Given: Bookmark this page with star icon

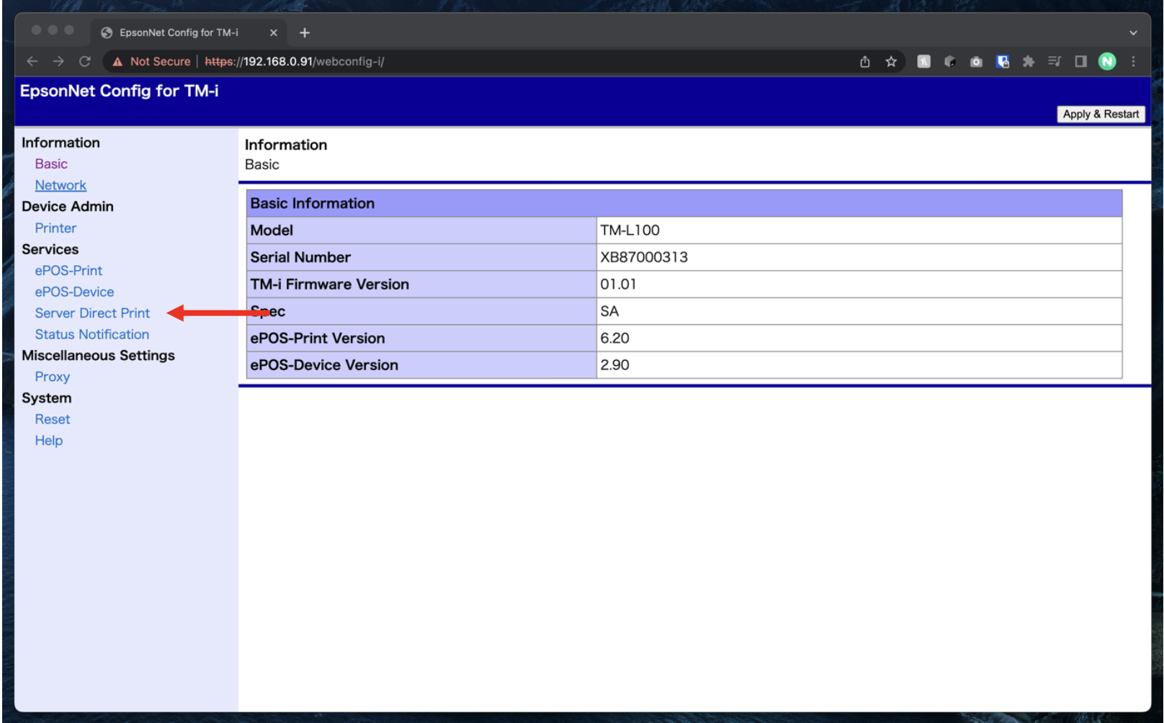Looking at the screenshot, I should coord(891,62).
